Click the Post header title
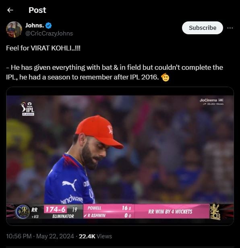Viewport: 240px width, 248px height. pos(37,10)
